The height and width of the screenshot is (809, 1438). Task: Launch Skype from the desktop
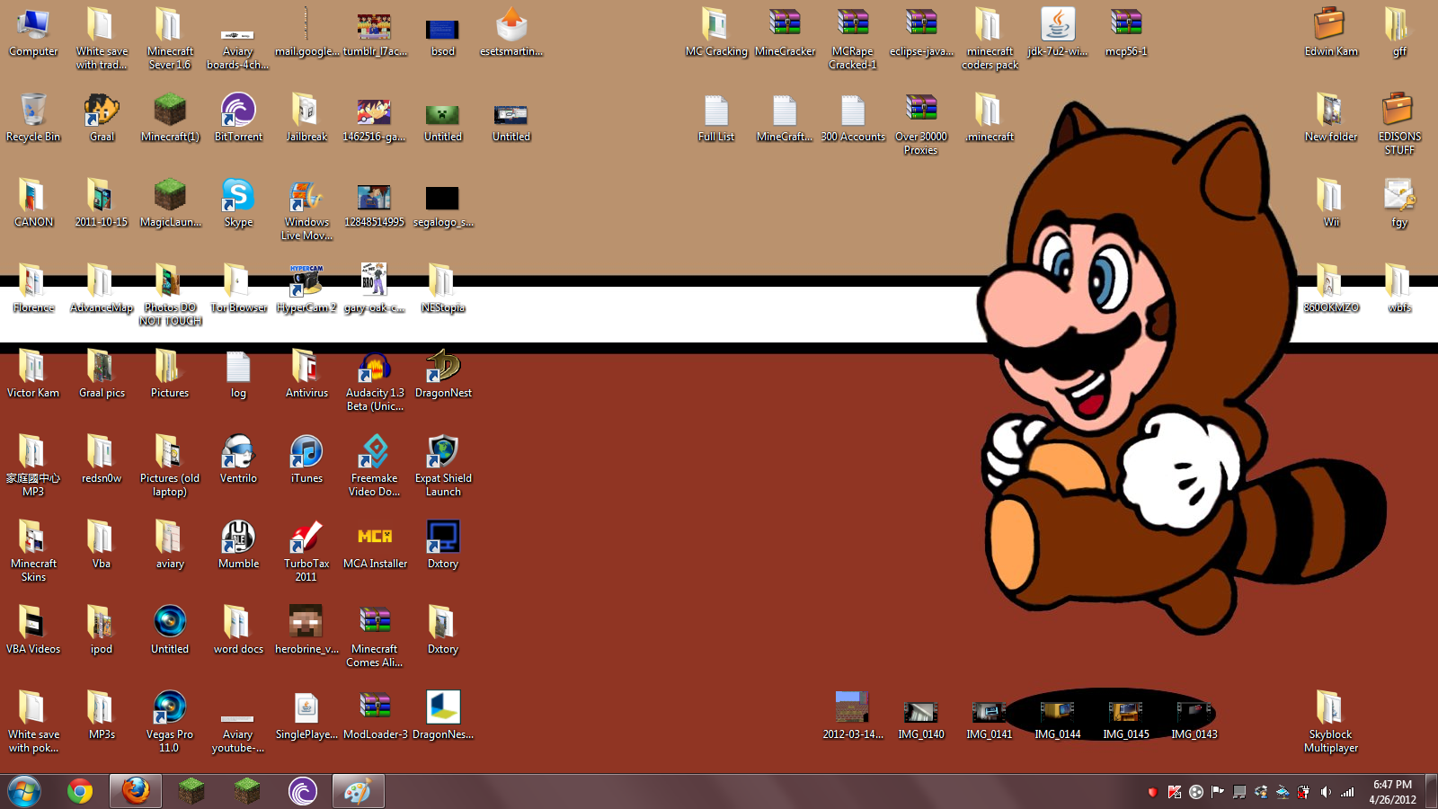[x=238, y=197]
